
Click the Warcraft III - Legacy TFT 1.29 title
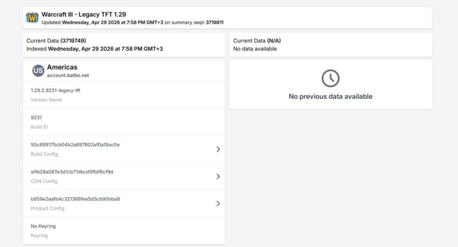84,14
